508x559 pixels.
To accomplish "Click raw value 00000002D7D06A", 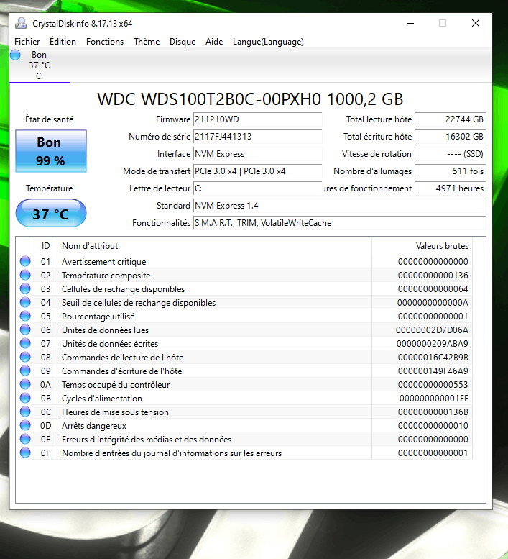I will tap(432, 330).
